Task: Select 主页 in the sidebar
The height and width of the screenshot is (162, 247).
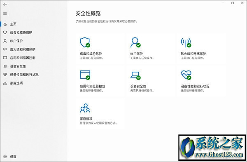Action: click(13, 24)
